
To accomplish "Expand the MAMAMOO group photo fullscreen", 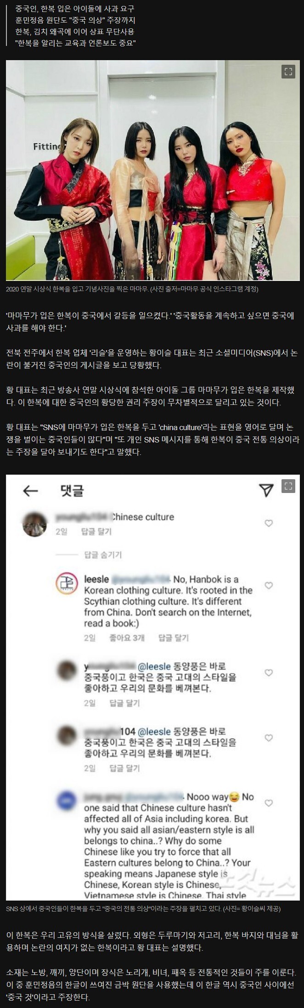I will pos(288,72).
